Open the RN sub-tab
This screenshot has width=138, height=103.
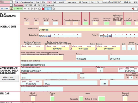pos(30,5)
